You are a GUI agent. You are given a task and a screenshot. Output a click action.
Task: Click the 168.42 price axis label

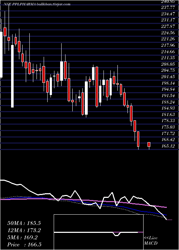pos(168,140)
